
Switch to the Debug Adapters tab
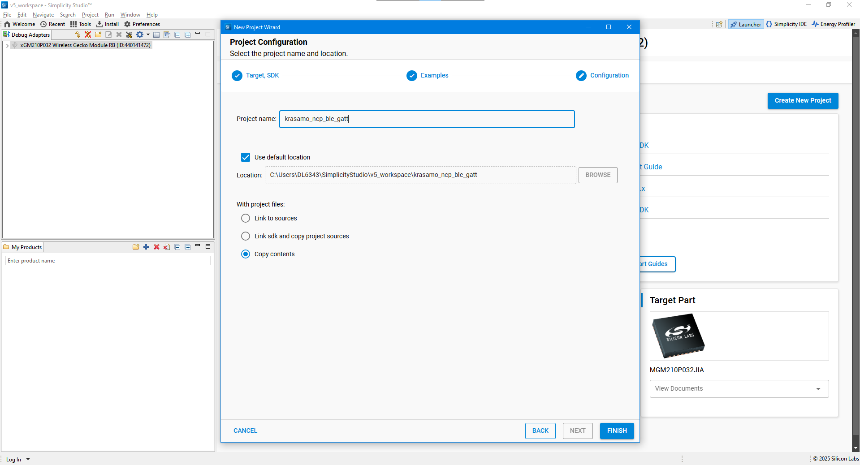point(26,34)
